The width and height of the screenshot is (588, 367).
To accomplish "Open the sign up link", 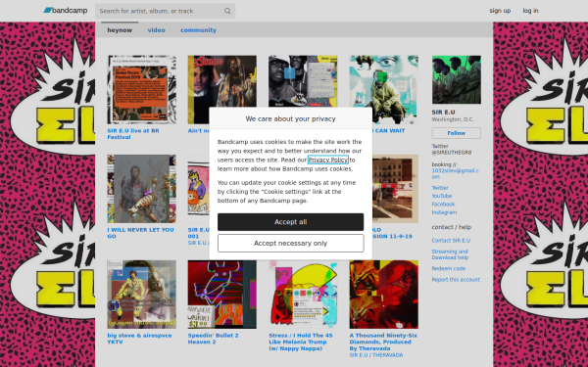I will [x=500, y=11].
